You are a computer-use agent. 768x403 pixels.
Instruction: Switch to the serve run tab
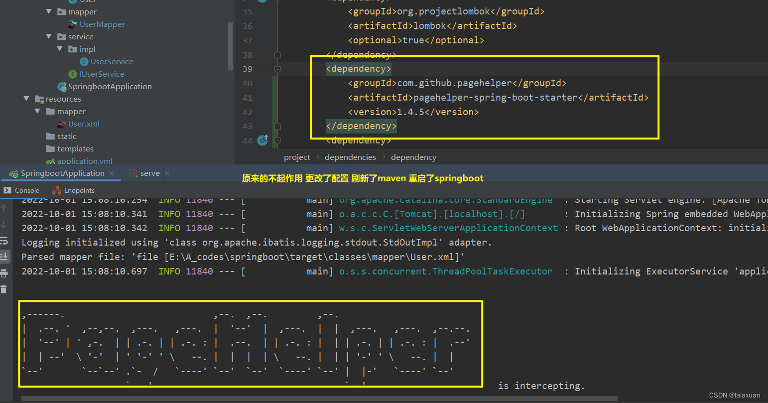(x=150, y=173)
